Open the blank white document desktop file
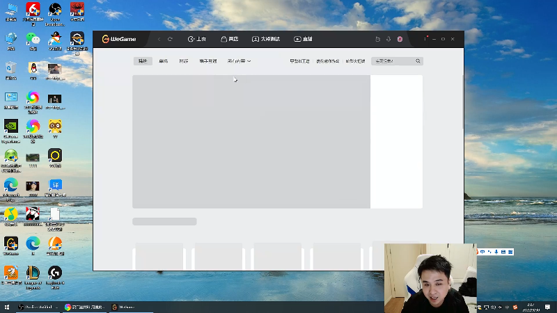 (x=55, y=219)
